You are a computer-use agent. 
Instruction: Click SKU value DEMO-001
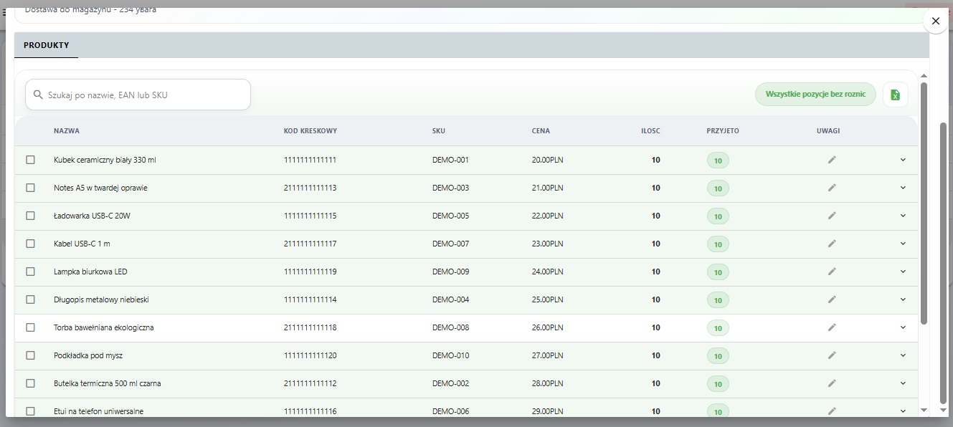(450, 160)
